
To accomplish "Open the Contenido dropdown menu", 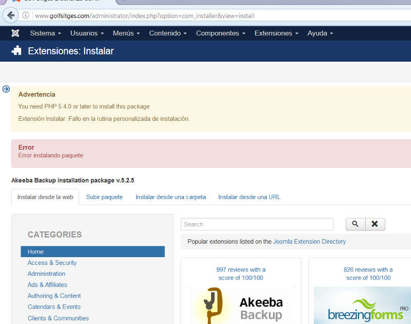I will [168, 33].
